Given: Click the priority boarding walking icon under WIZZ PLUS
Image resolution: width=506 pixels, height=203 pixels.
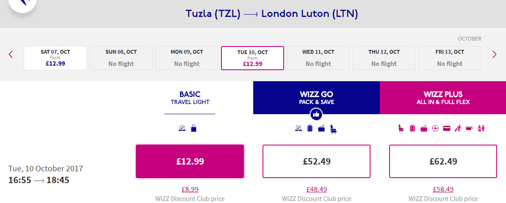Looking at the screenshot, I should pos(458,129).
